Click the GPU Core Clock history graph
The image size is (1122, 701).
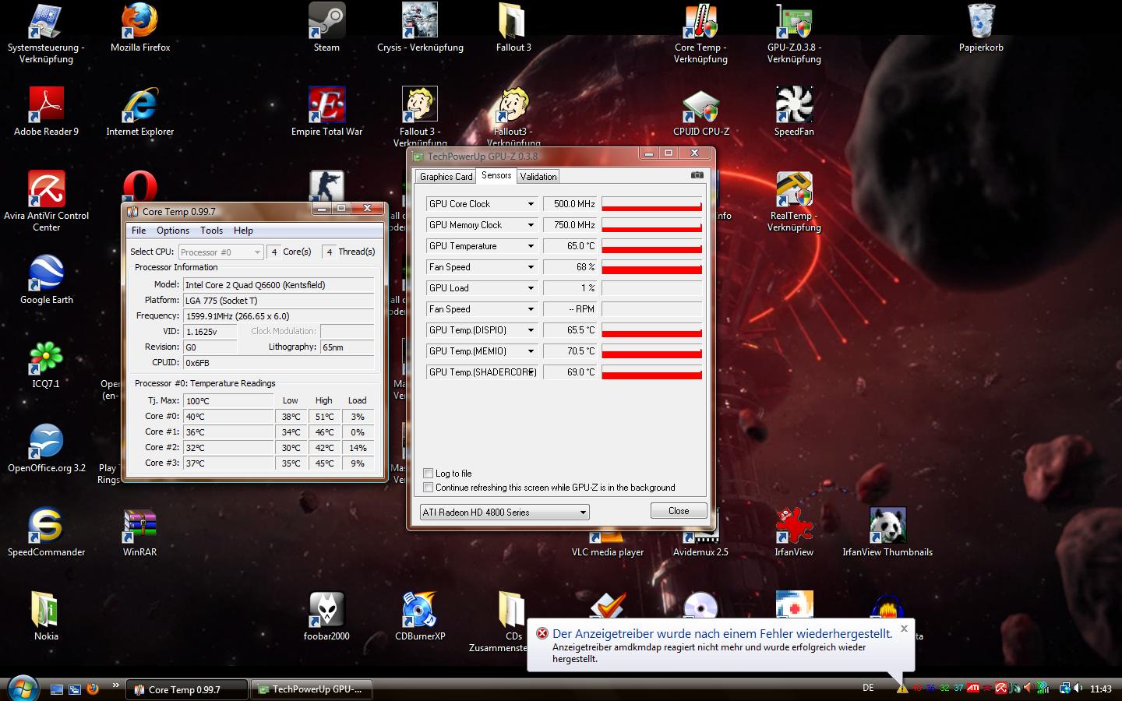651,204
